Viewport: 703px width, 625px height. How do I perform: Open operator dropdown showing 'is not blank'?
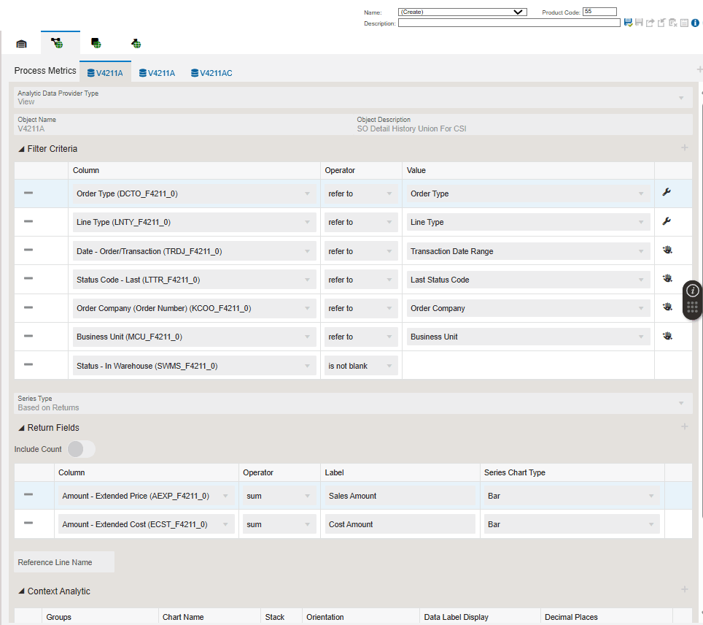(x=361, y=366)
